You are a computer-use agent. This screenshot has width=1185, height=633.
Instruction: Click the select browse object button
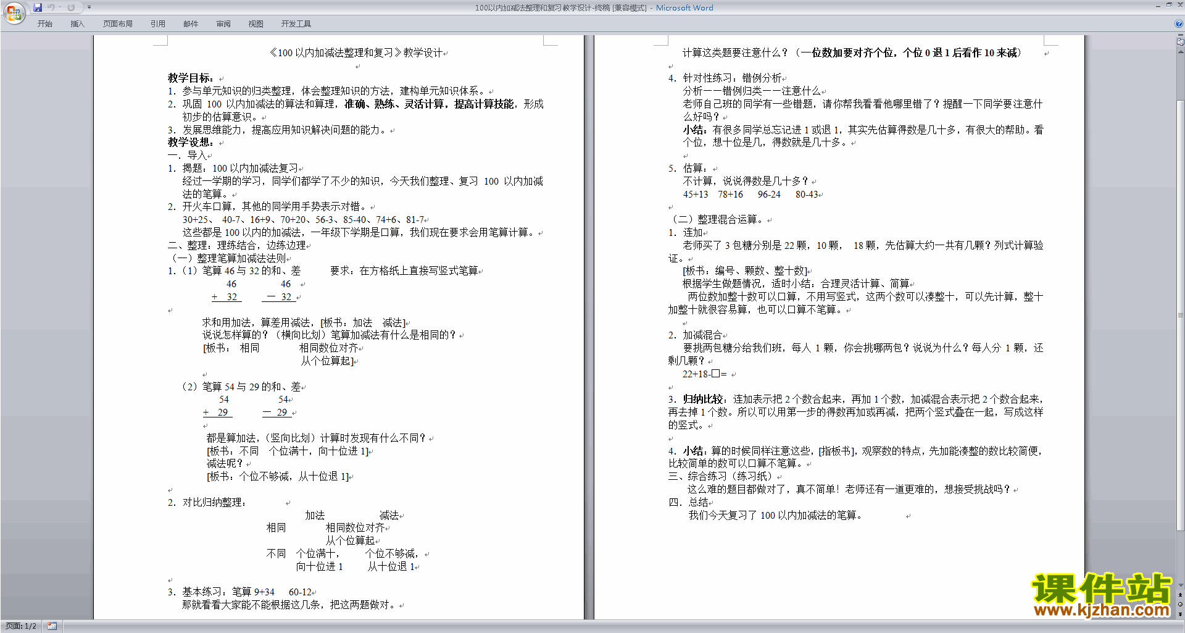(x=1180, y=604)
